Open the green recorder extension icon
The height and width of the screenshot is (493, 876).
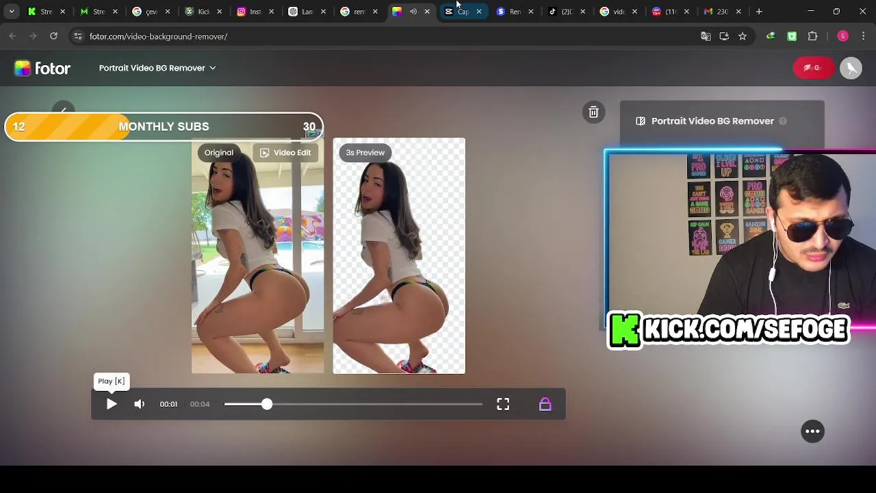tap(792, 36)
